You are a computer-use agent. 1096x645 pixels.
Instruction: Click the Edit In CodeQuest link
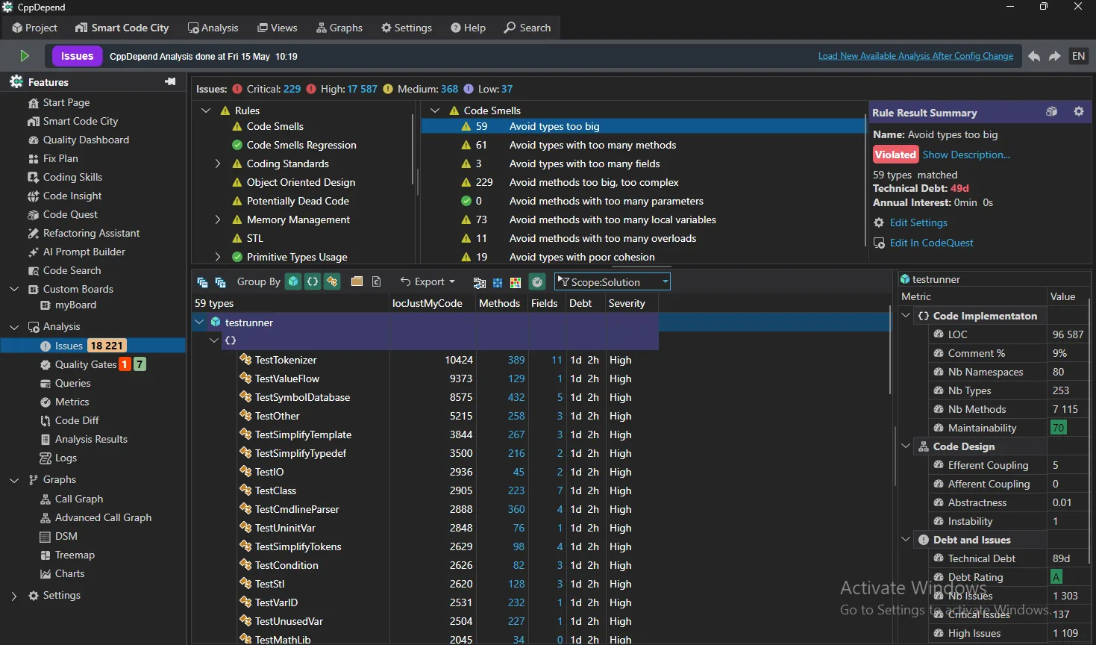coord(931,243)
